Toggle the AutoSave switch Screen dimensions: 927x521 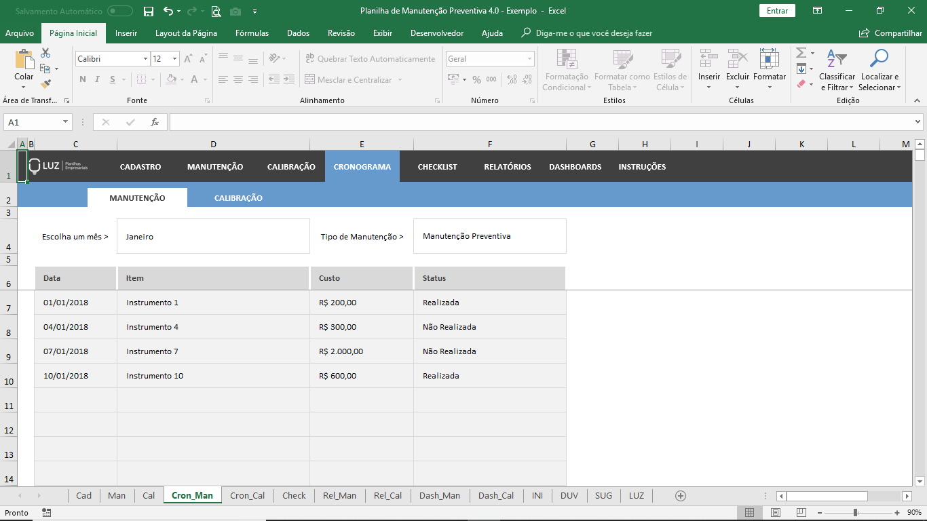click(120, 11)
